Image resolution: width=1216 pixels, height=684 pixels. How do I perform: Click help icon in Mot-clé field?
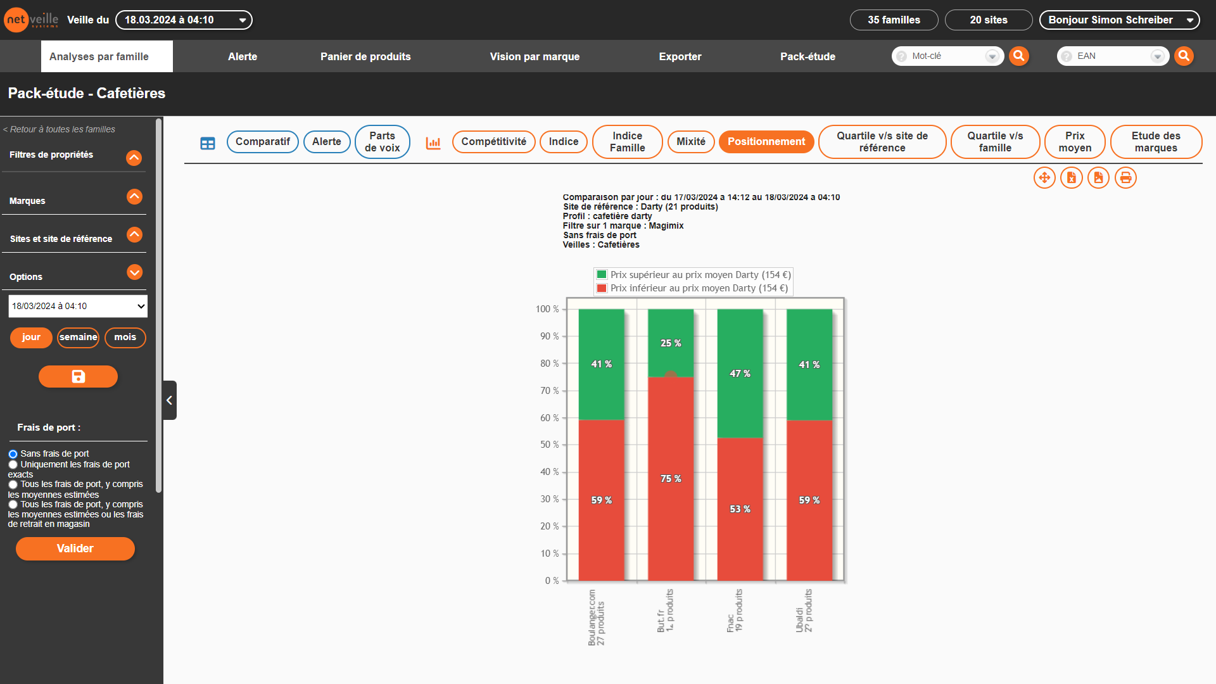tap(902, 56)
